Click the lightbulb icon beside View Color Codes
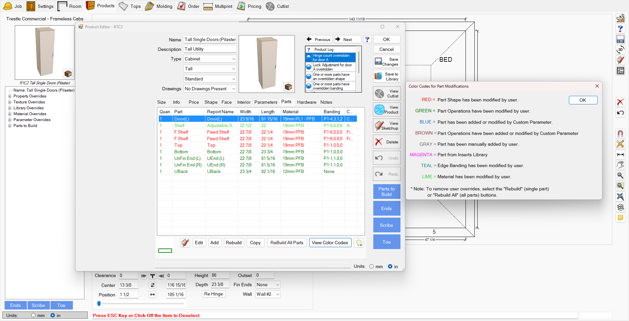This screenshot has width=629, height=321. coord(359,243)
